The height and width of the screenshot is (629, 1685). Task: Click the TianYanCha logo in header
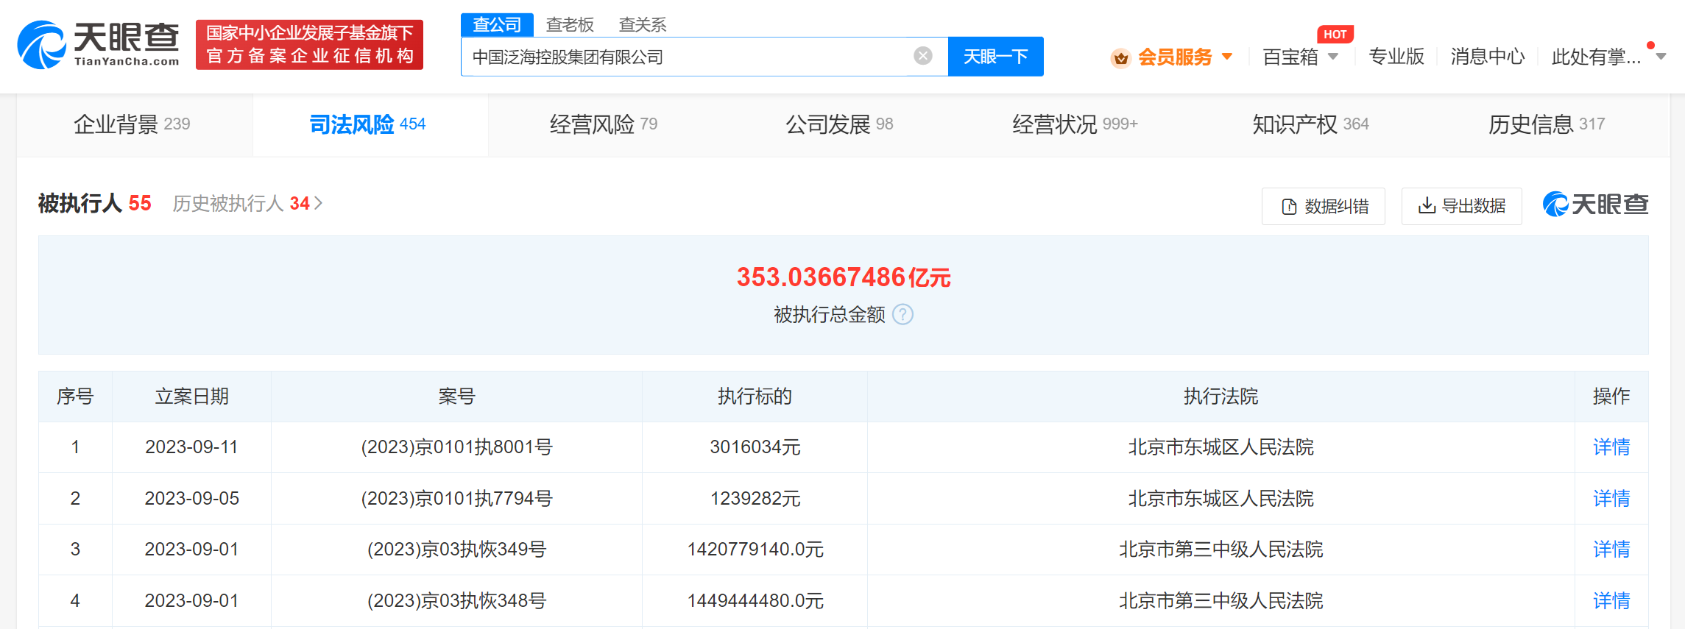(x=99, y=45)
